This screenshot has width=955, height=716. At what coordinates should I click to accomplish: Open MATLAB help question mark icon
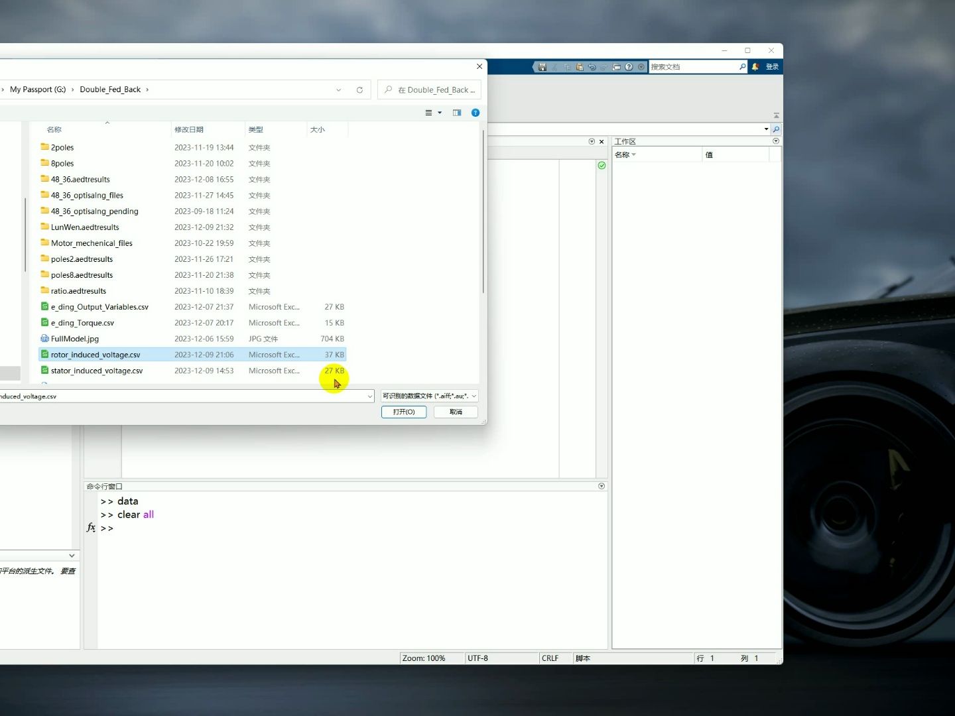coord(629,67)
